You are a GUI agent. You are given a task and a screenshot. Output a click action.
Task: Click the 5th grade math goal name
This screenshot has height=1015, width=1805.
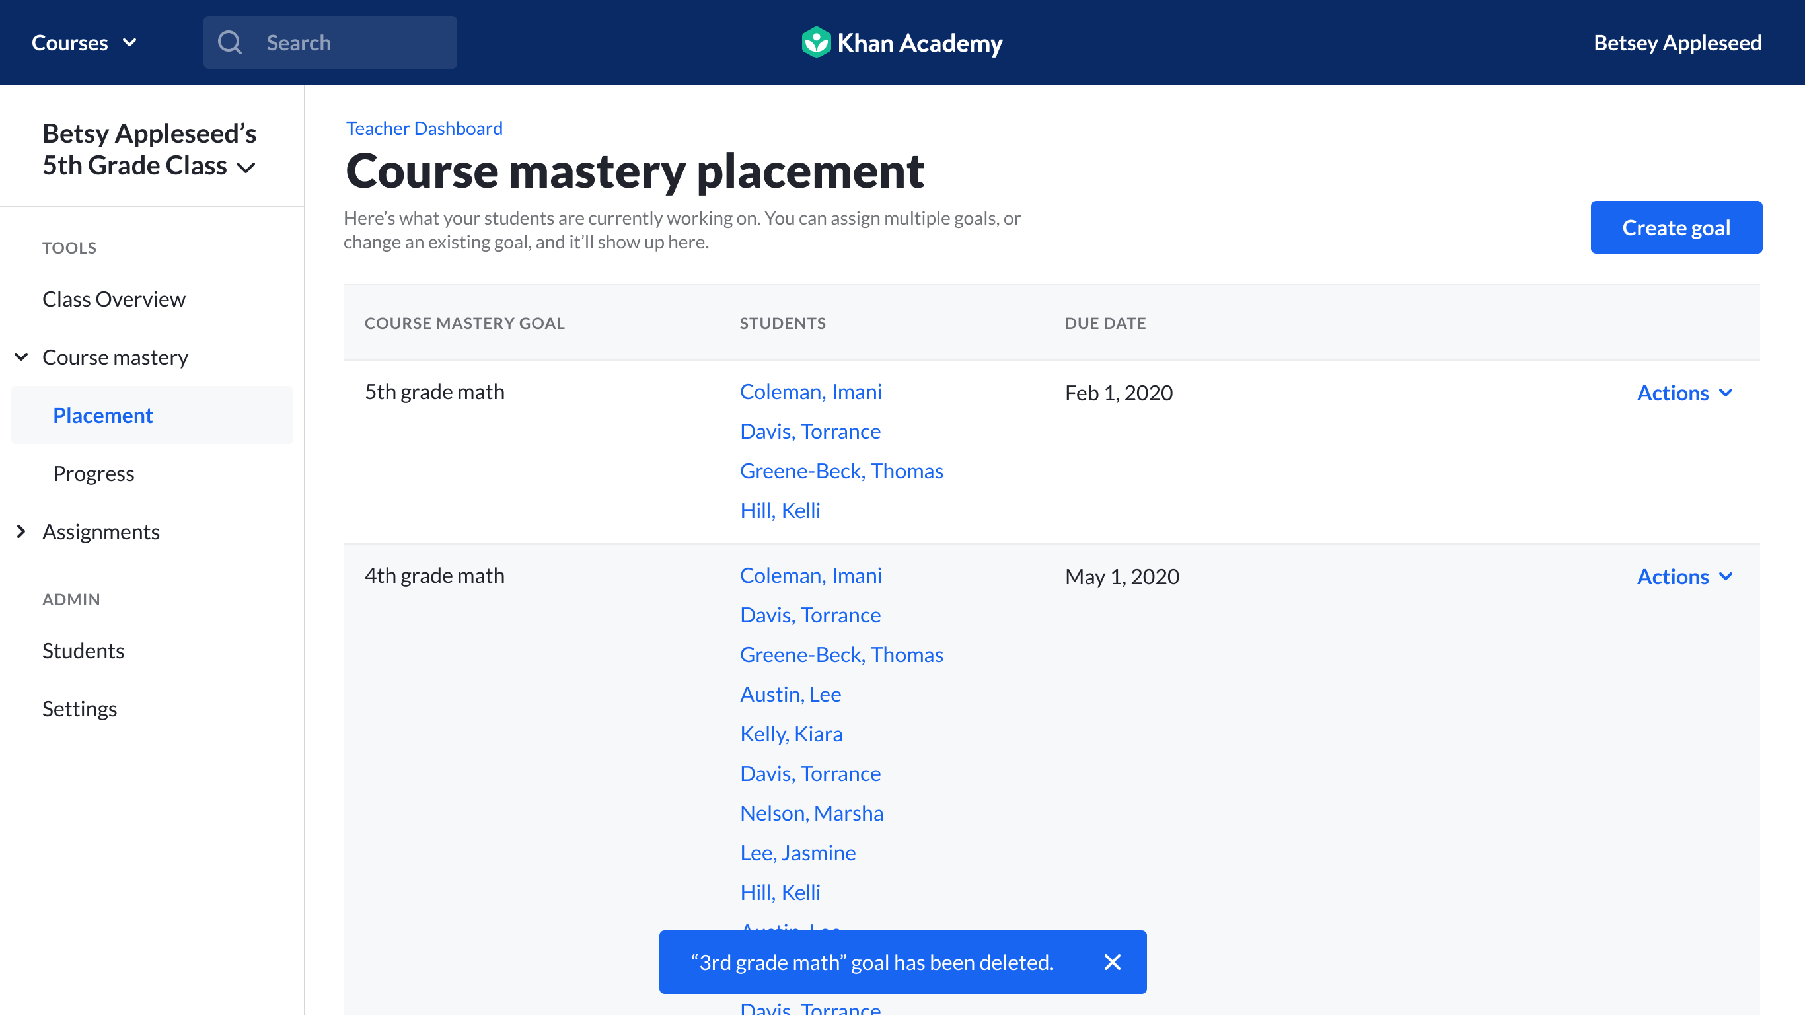pos(435,391)
